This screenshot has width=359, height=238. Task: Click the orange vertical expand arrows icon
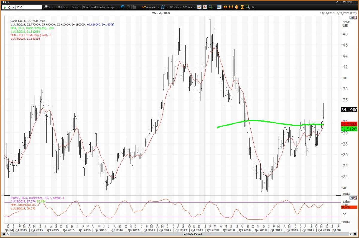(237, 7)
